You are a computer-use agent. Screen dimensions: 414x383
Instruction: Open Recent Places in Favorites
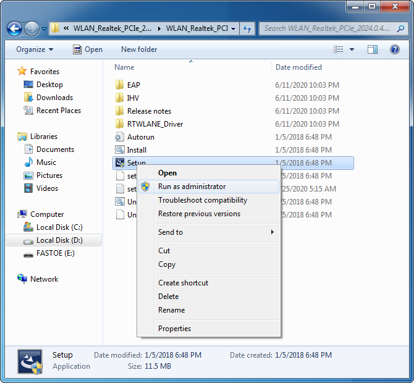pyautogui.click(x=59, y=111)
